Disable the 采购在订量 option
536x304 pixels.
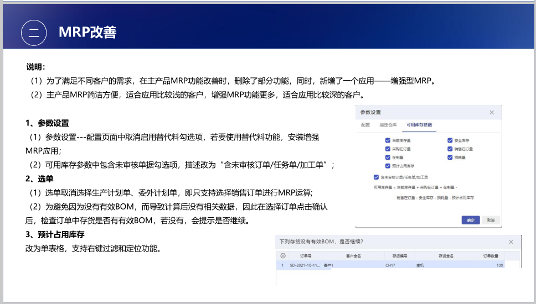click(x=388, y=149)
